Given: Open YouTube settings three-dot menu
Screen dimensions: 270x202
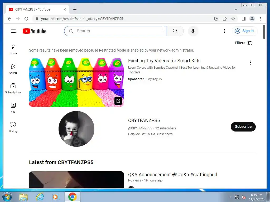Looking at the screenshot, I should coord(224,31).
